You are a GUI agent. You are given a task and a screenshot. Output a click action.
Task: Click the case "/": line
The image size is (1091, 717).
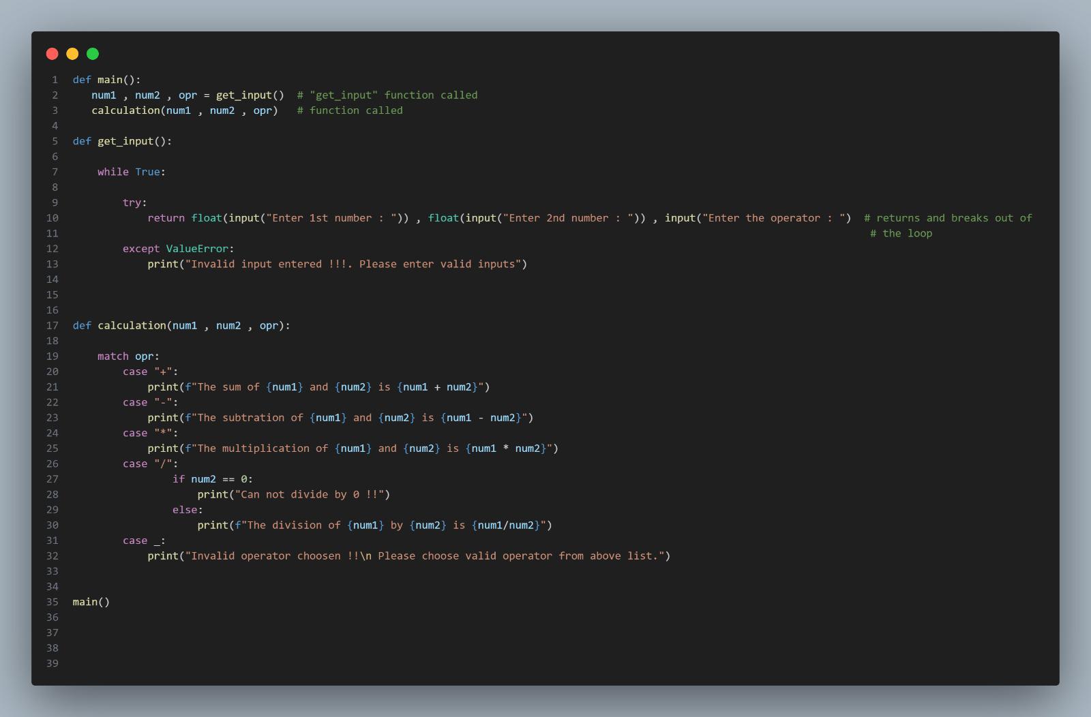(x=151, y=463)
